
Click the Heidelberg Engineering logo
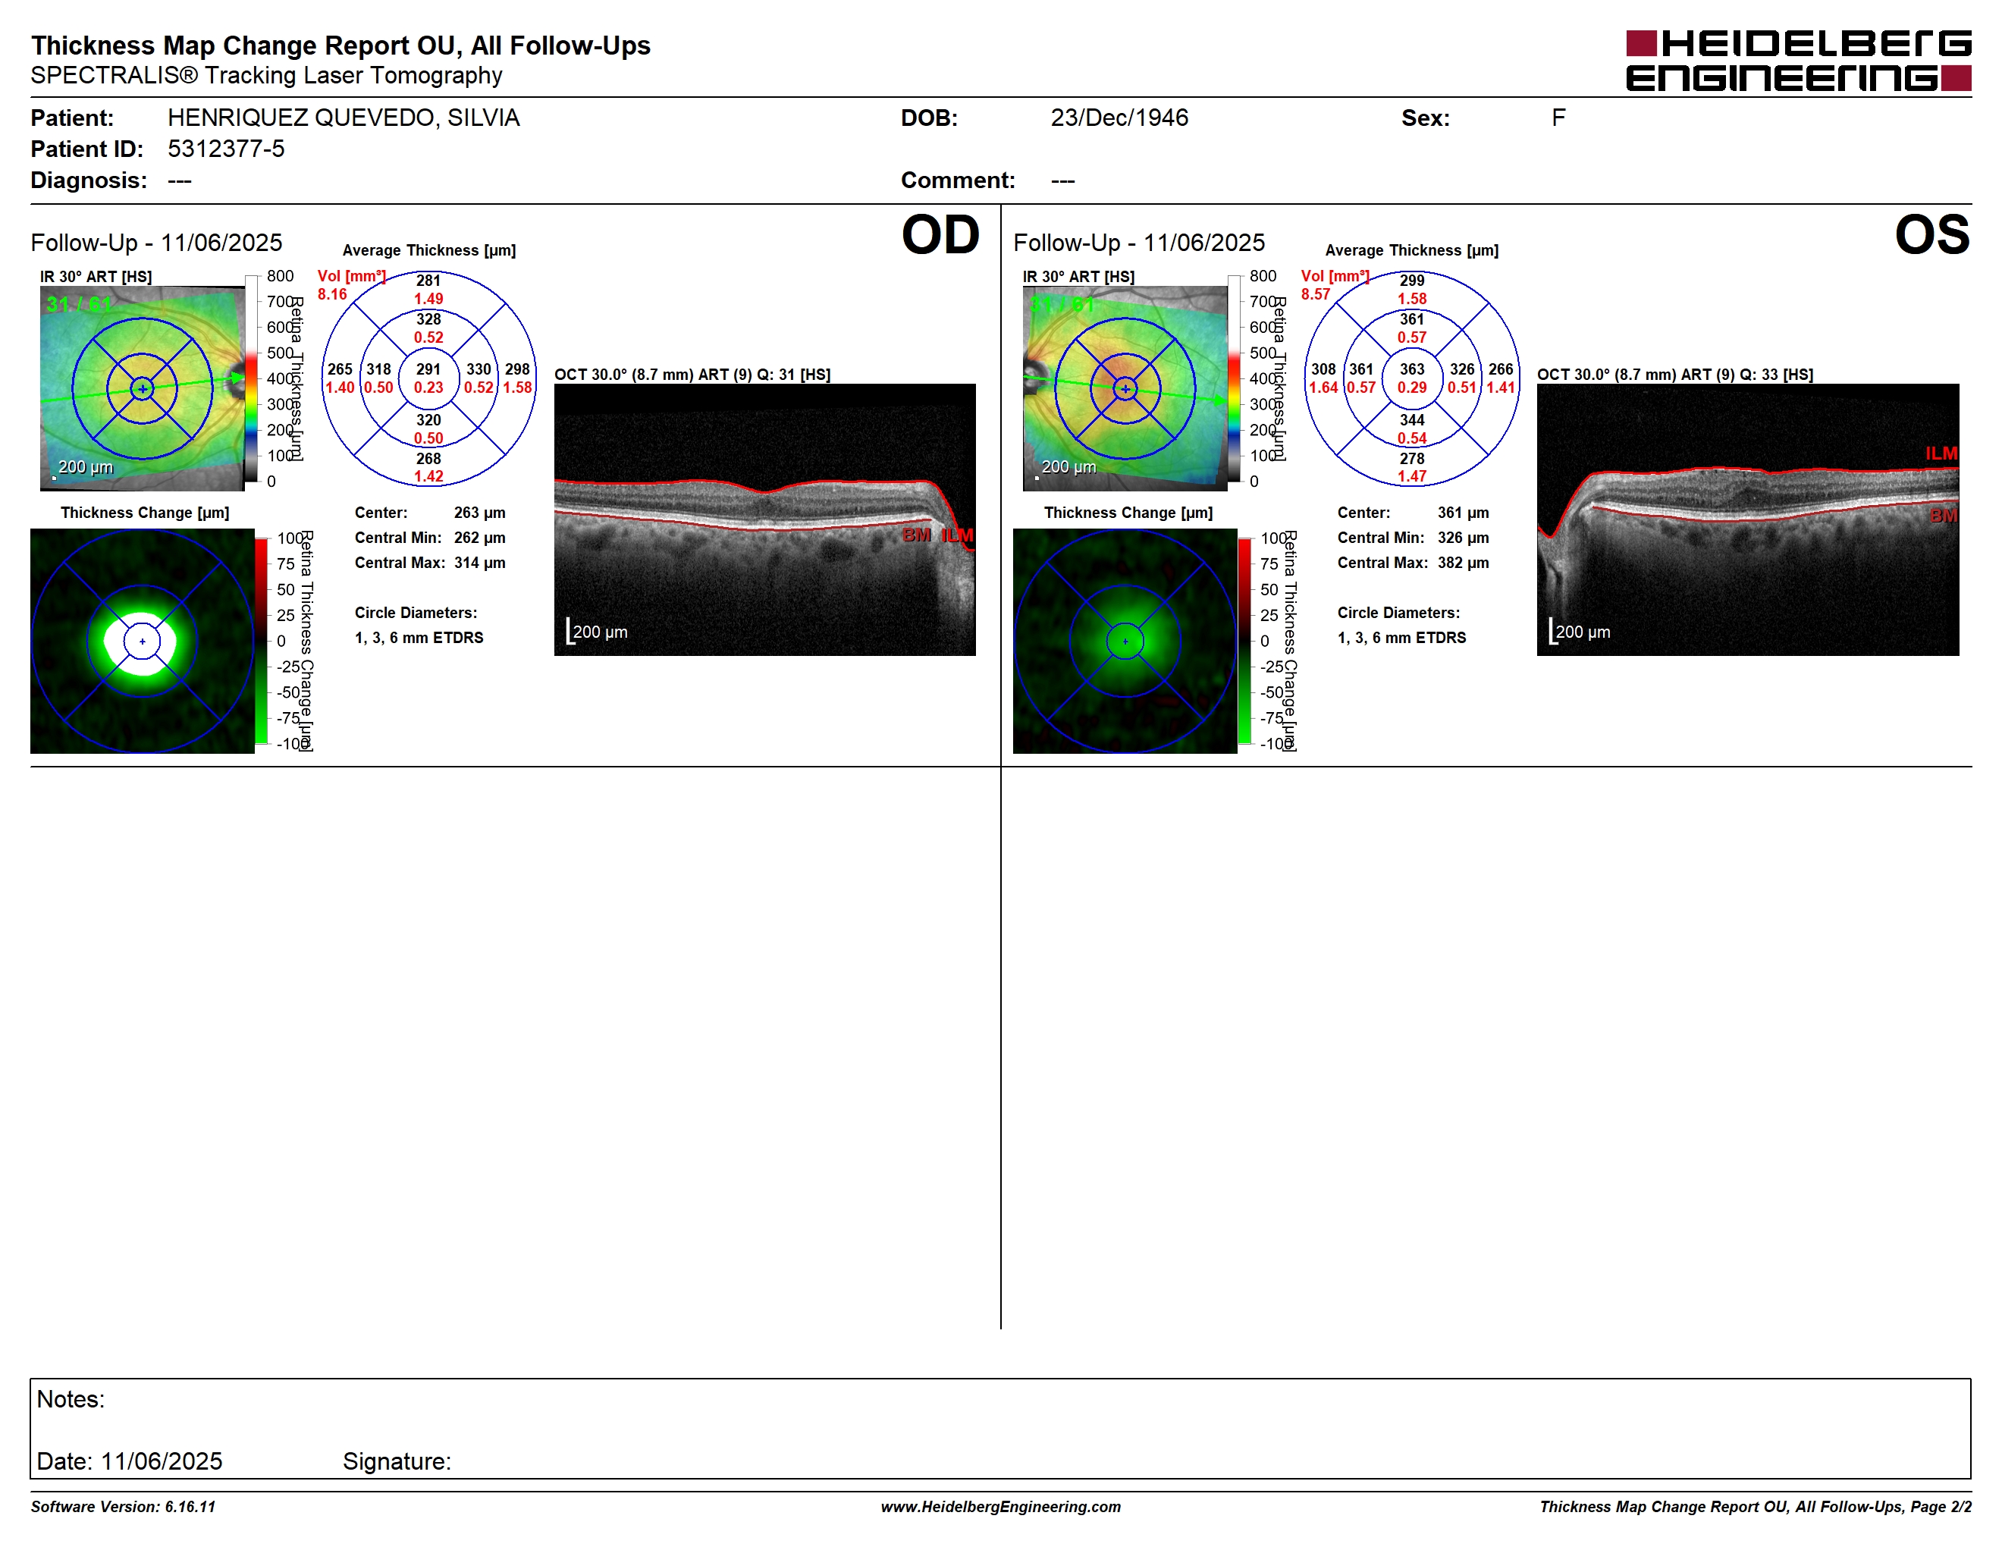coord(1797,61)
